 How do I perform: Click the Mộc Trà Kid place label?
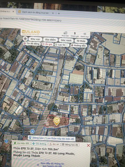coord(54,130)
